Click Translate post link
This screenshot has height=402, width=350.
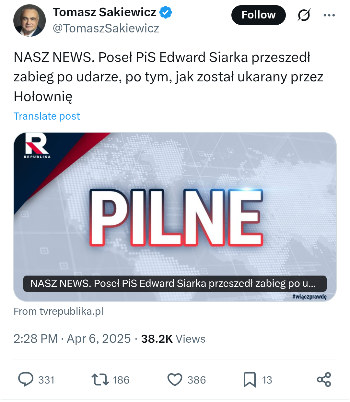coord(47,116)
